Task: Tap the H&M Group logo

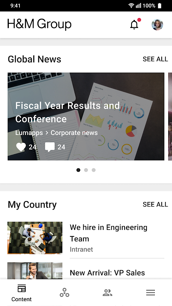Action: click(x=39, y=24)
